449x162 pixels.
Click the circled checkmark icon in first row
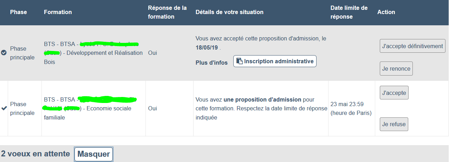tap(4, 53)
